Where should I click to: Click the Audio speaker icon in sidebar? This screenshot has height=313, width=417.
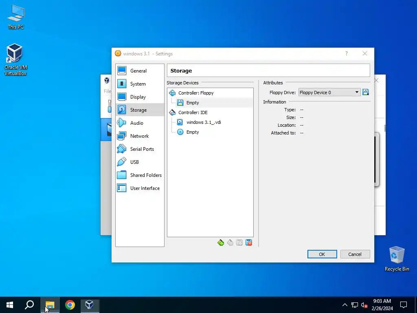pyautogui.click(x=121, y=123)
